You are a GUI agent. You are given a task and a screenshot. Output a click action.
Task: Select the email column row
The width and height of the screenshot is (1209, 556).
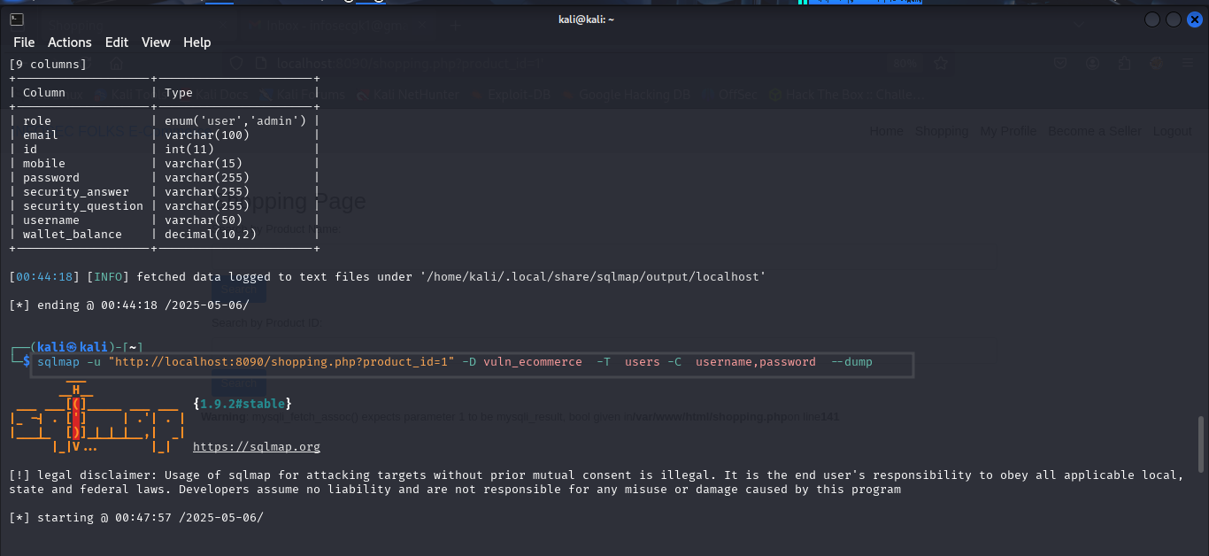pos(165,135)
